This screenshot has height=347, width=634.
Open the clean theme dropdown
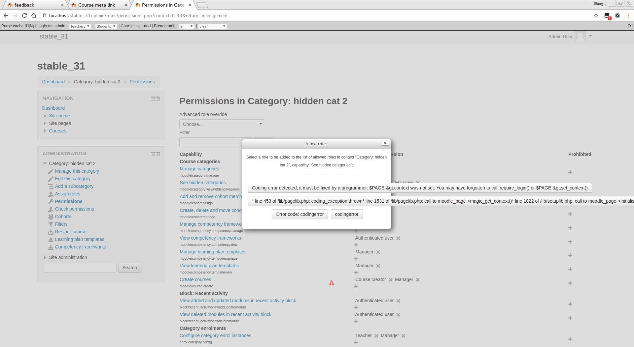pos(213,26)
